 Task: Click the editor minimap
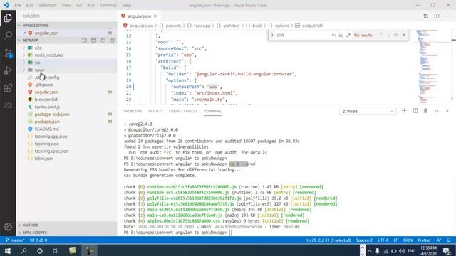pos(432,66)
